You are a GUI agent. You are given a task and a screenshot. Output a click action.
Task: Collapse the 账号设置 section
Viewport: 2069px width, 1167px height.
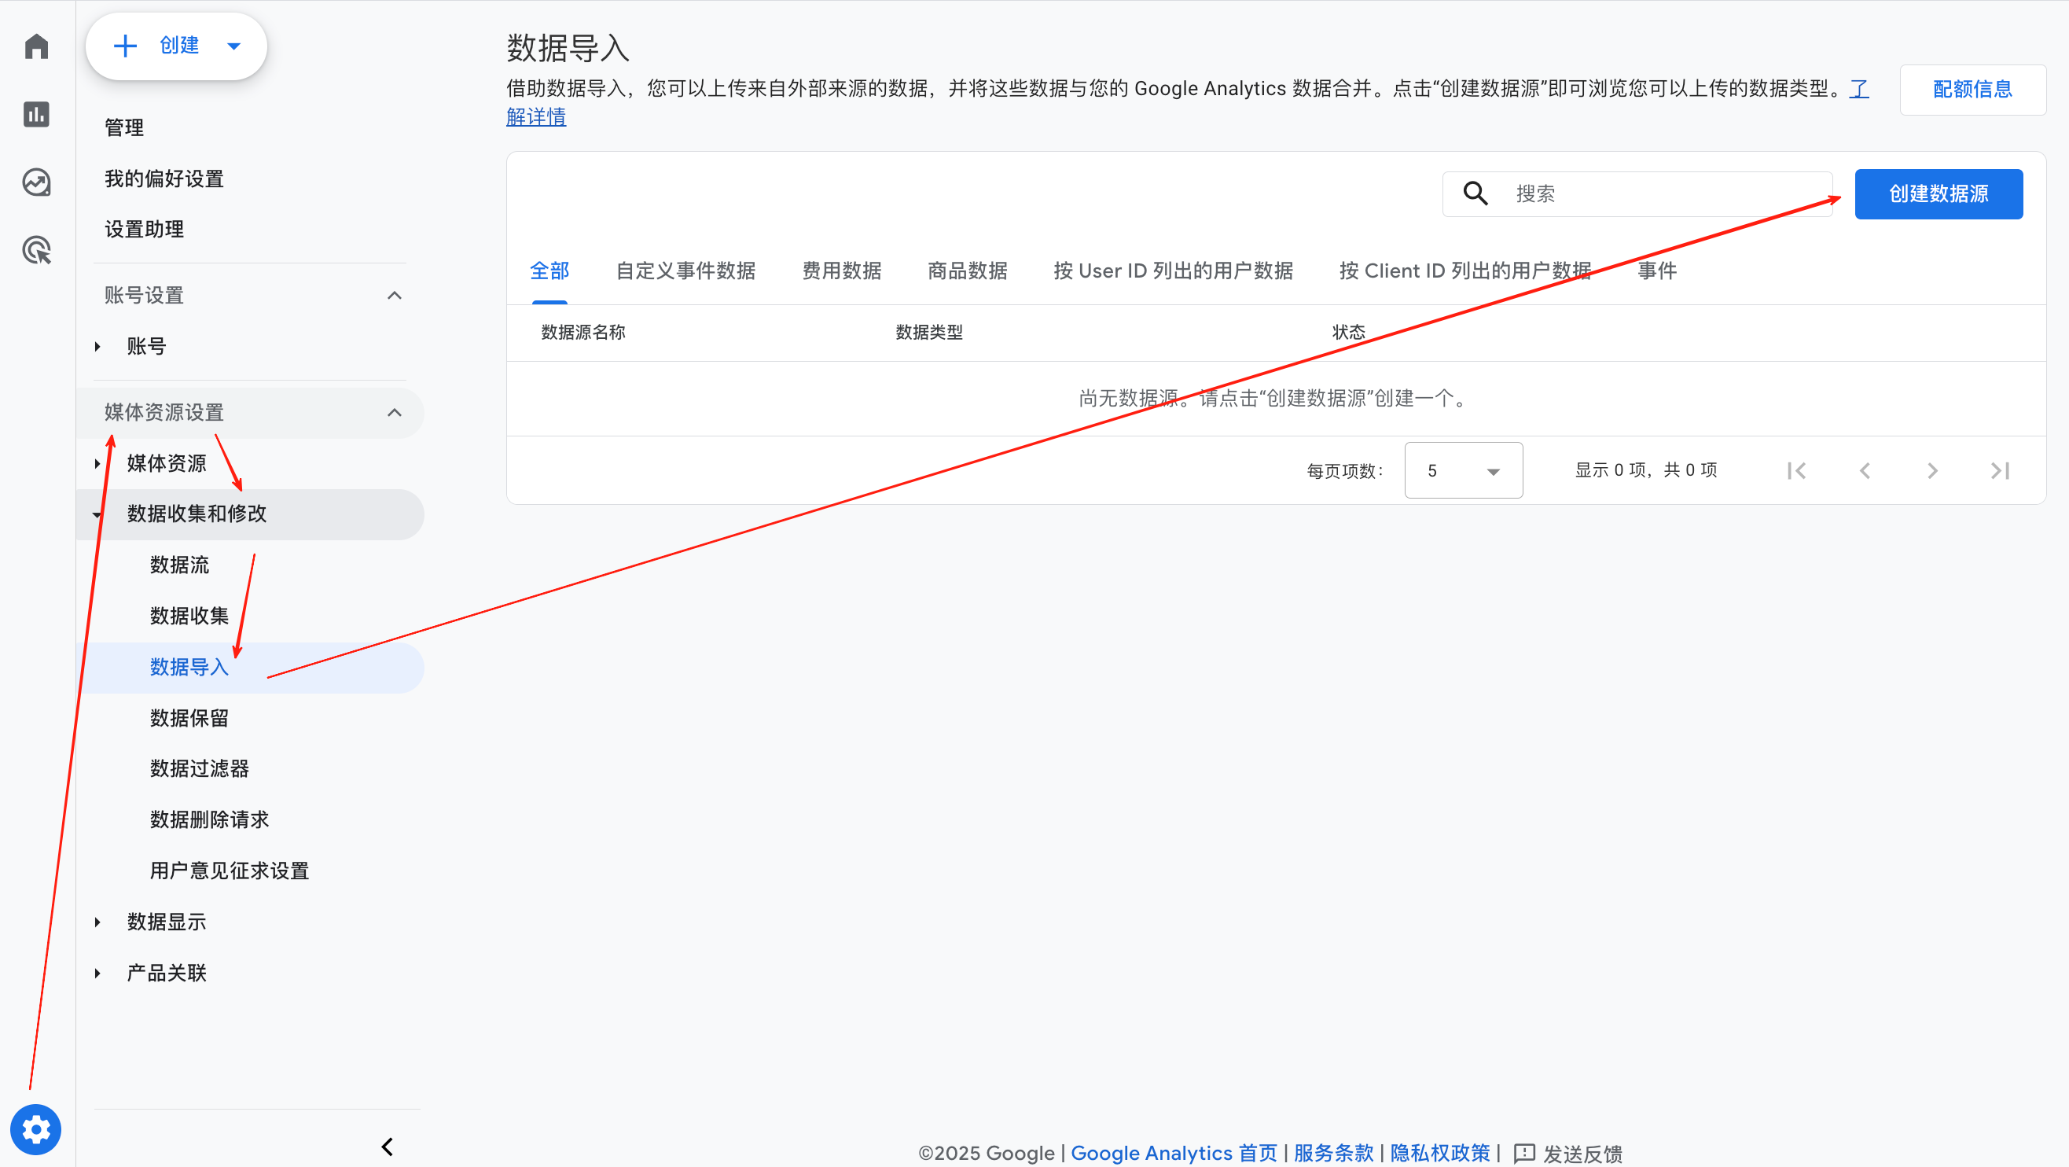(395, 295)
